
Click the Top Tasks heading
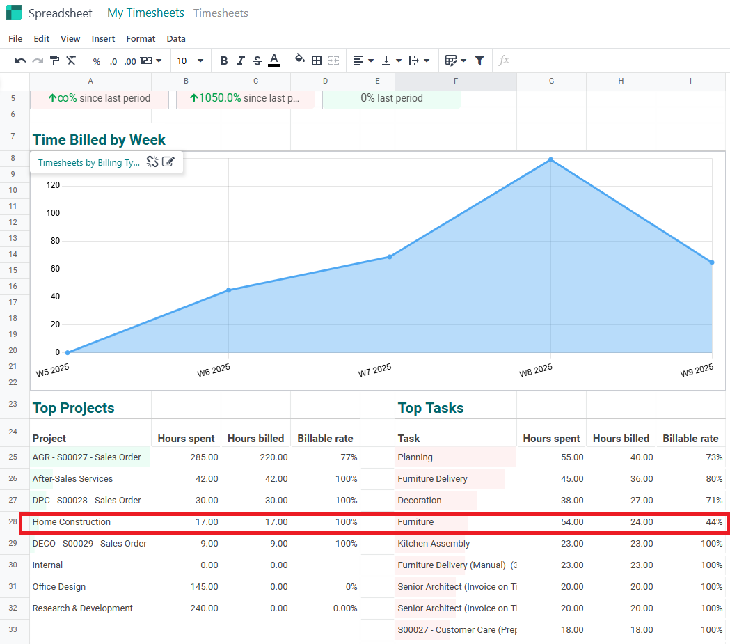click(431, 408)
